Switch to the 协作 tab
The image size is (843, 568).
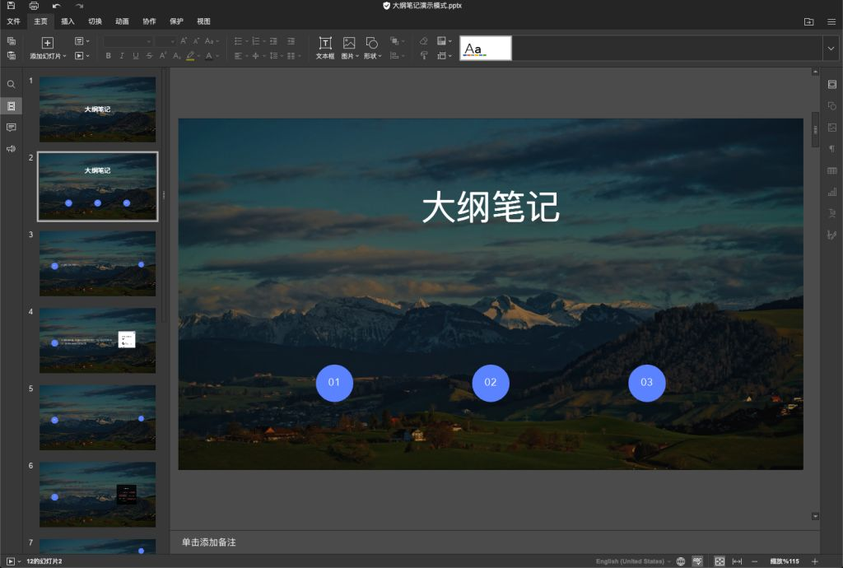click(x=149, y=21)
